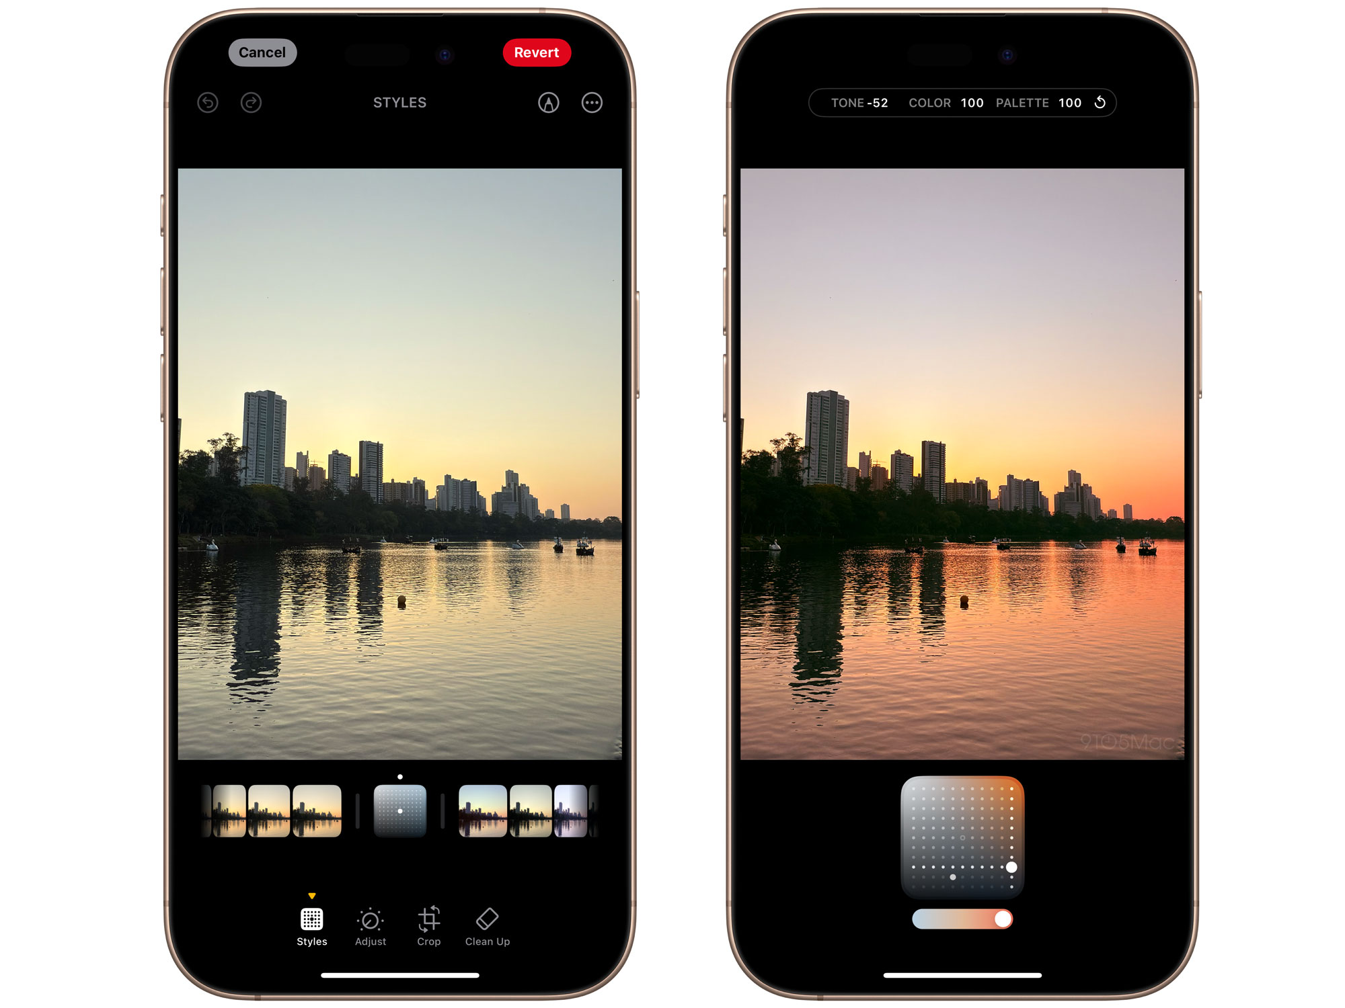Tap the redo arrow icon
Screen dimensions: 1345x1008
coord(252,103)
